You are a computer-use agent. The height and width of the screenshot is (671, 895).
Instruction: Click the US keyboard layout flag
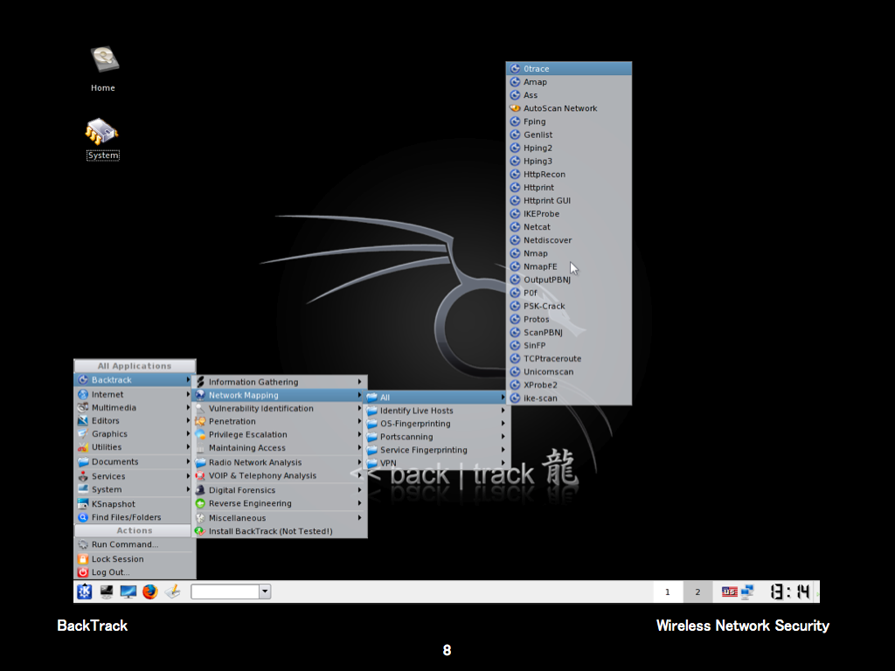[x=729, y=592]
